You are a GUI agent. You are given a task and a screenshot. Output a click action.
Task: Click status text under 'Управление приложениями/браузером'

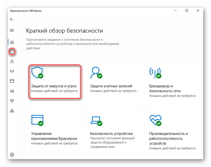coord(55,143)
